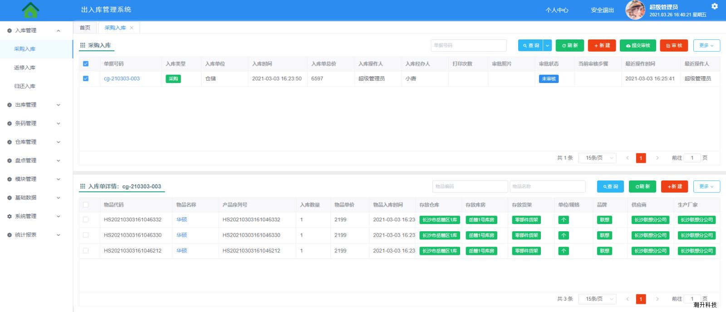Focus the 物品名称 search field
Viewport: 726px width, 312px height.
pos(547,186)
